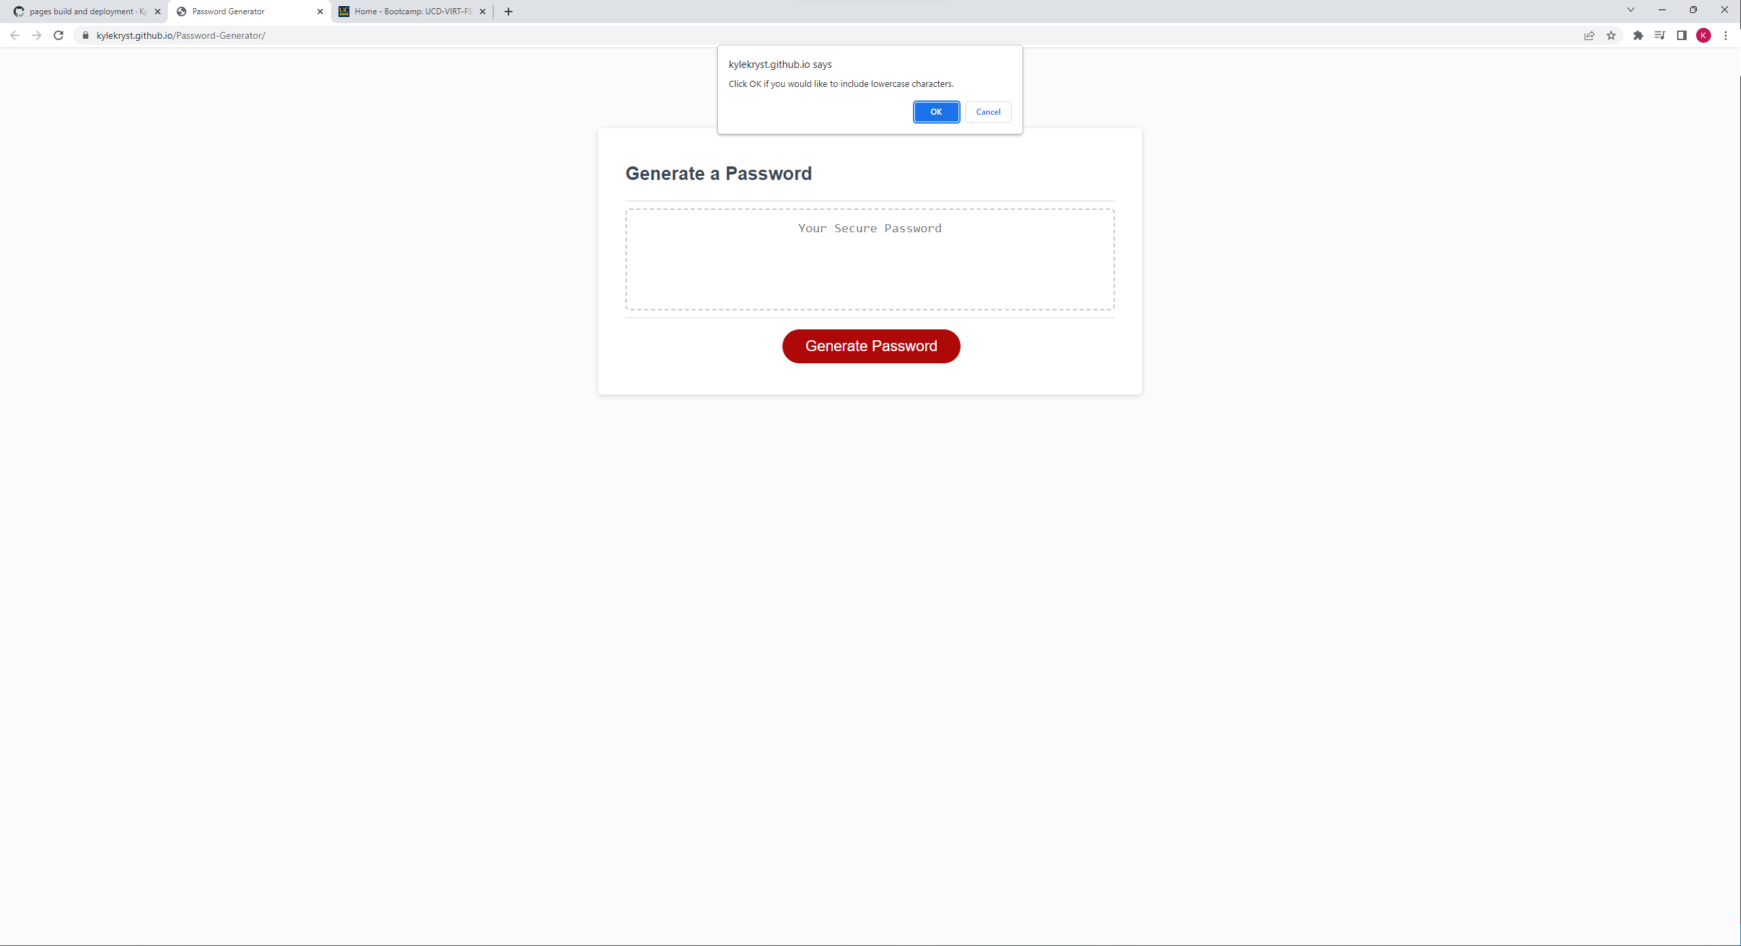Bookmark this page with star icon
This screenshot has width=1741, height=946.
point(1610,35)
